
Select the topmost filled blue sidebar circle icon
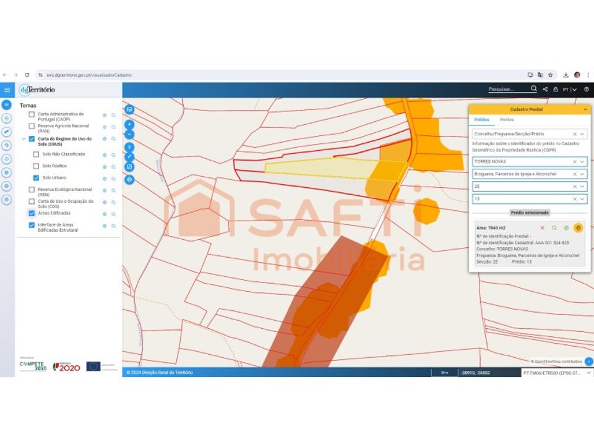(x=6, y=105)
